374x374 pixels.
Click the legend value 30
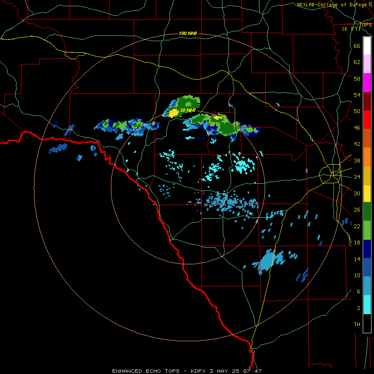point(357,193)
